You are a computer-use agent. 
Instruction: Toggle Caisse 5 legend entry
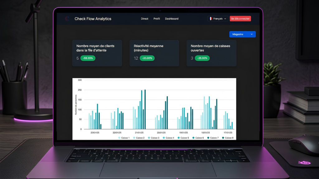(183, 138)
